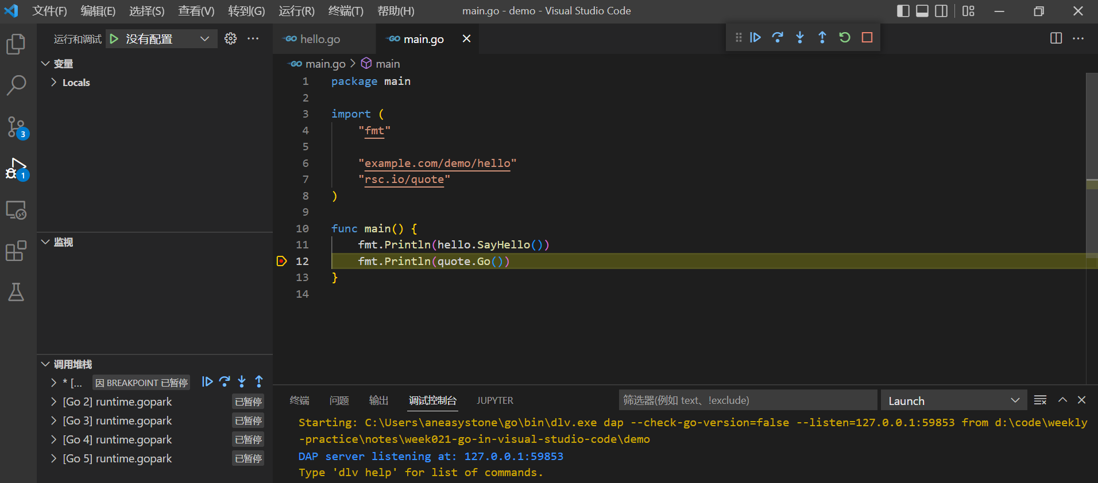1098x483 pixels.
Task: Toggle breakpoint marker on line 12
Action: coord(281,261)
